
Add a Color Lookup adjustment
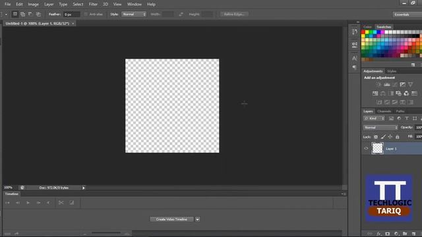click(415, 93)
